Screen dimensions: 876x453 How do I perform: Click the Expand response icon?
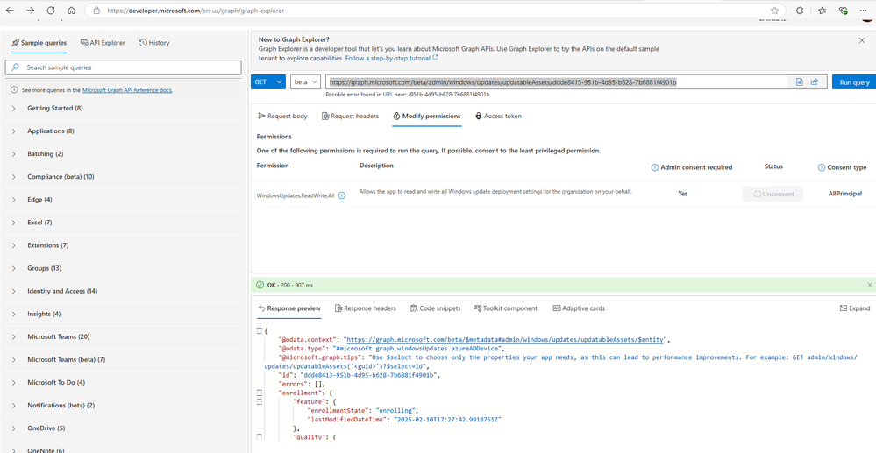pyautogui.click(x=844, y=308)
